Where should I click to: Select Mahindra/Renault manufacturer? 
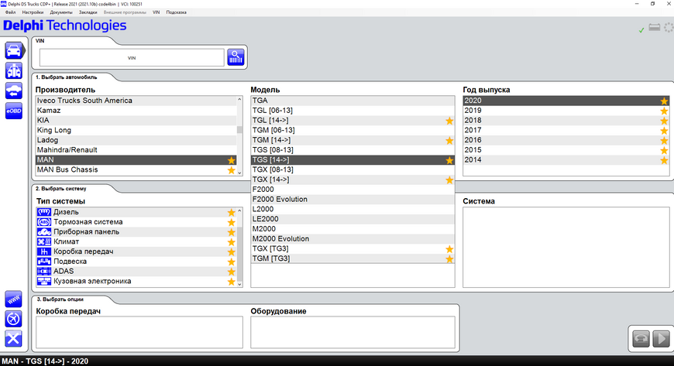point(136,150)
